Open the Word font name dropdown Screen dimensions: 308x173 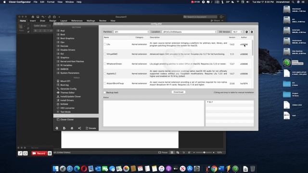(x=42, y=25)
